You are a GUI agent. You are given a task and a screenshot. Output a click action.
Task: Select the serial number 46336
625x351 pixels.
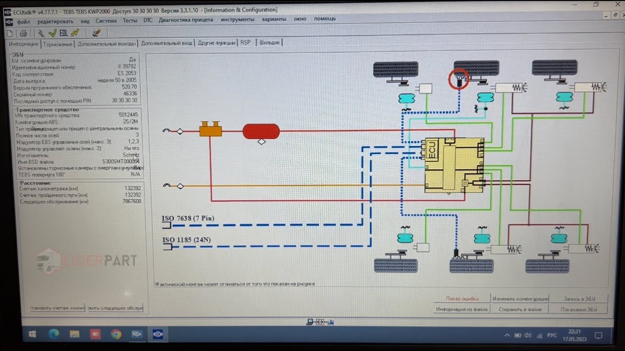coord(130,94)
